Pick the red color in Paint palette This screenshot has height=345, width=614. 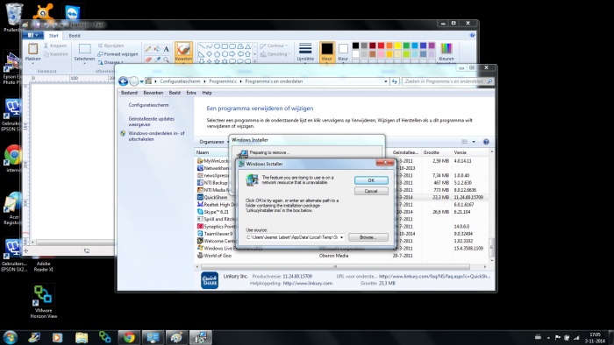(x=381, y=46)
